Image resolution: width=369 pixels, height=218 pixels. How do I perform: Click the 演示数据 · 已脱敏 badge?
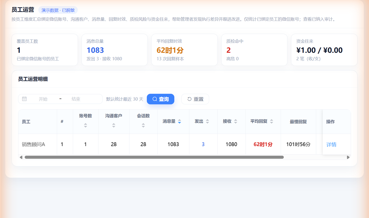click(58, 10)
